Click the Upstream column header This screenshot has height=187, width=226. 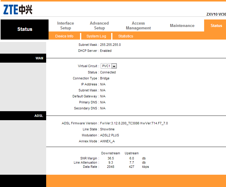[132, 153]
